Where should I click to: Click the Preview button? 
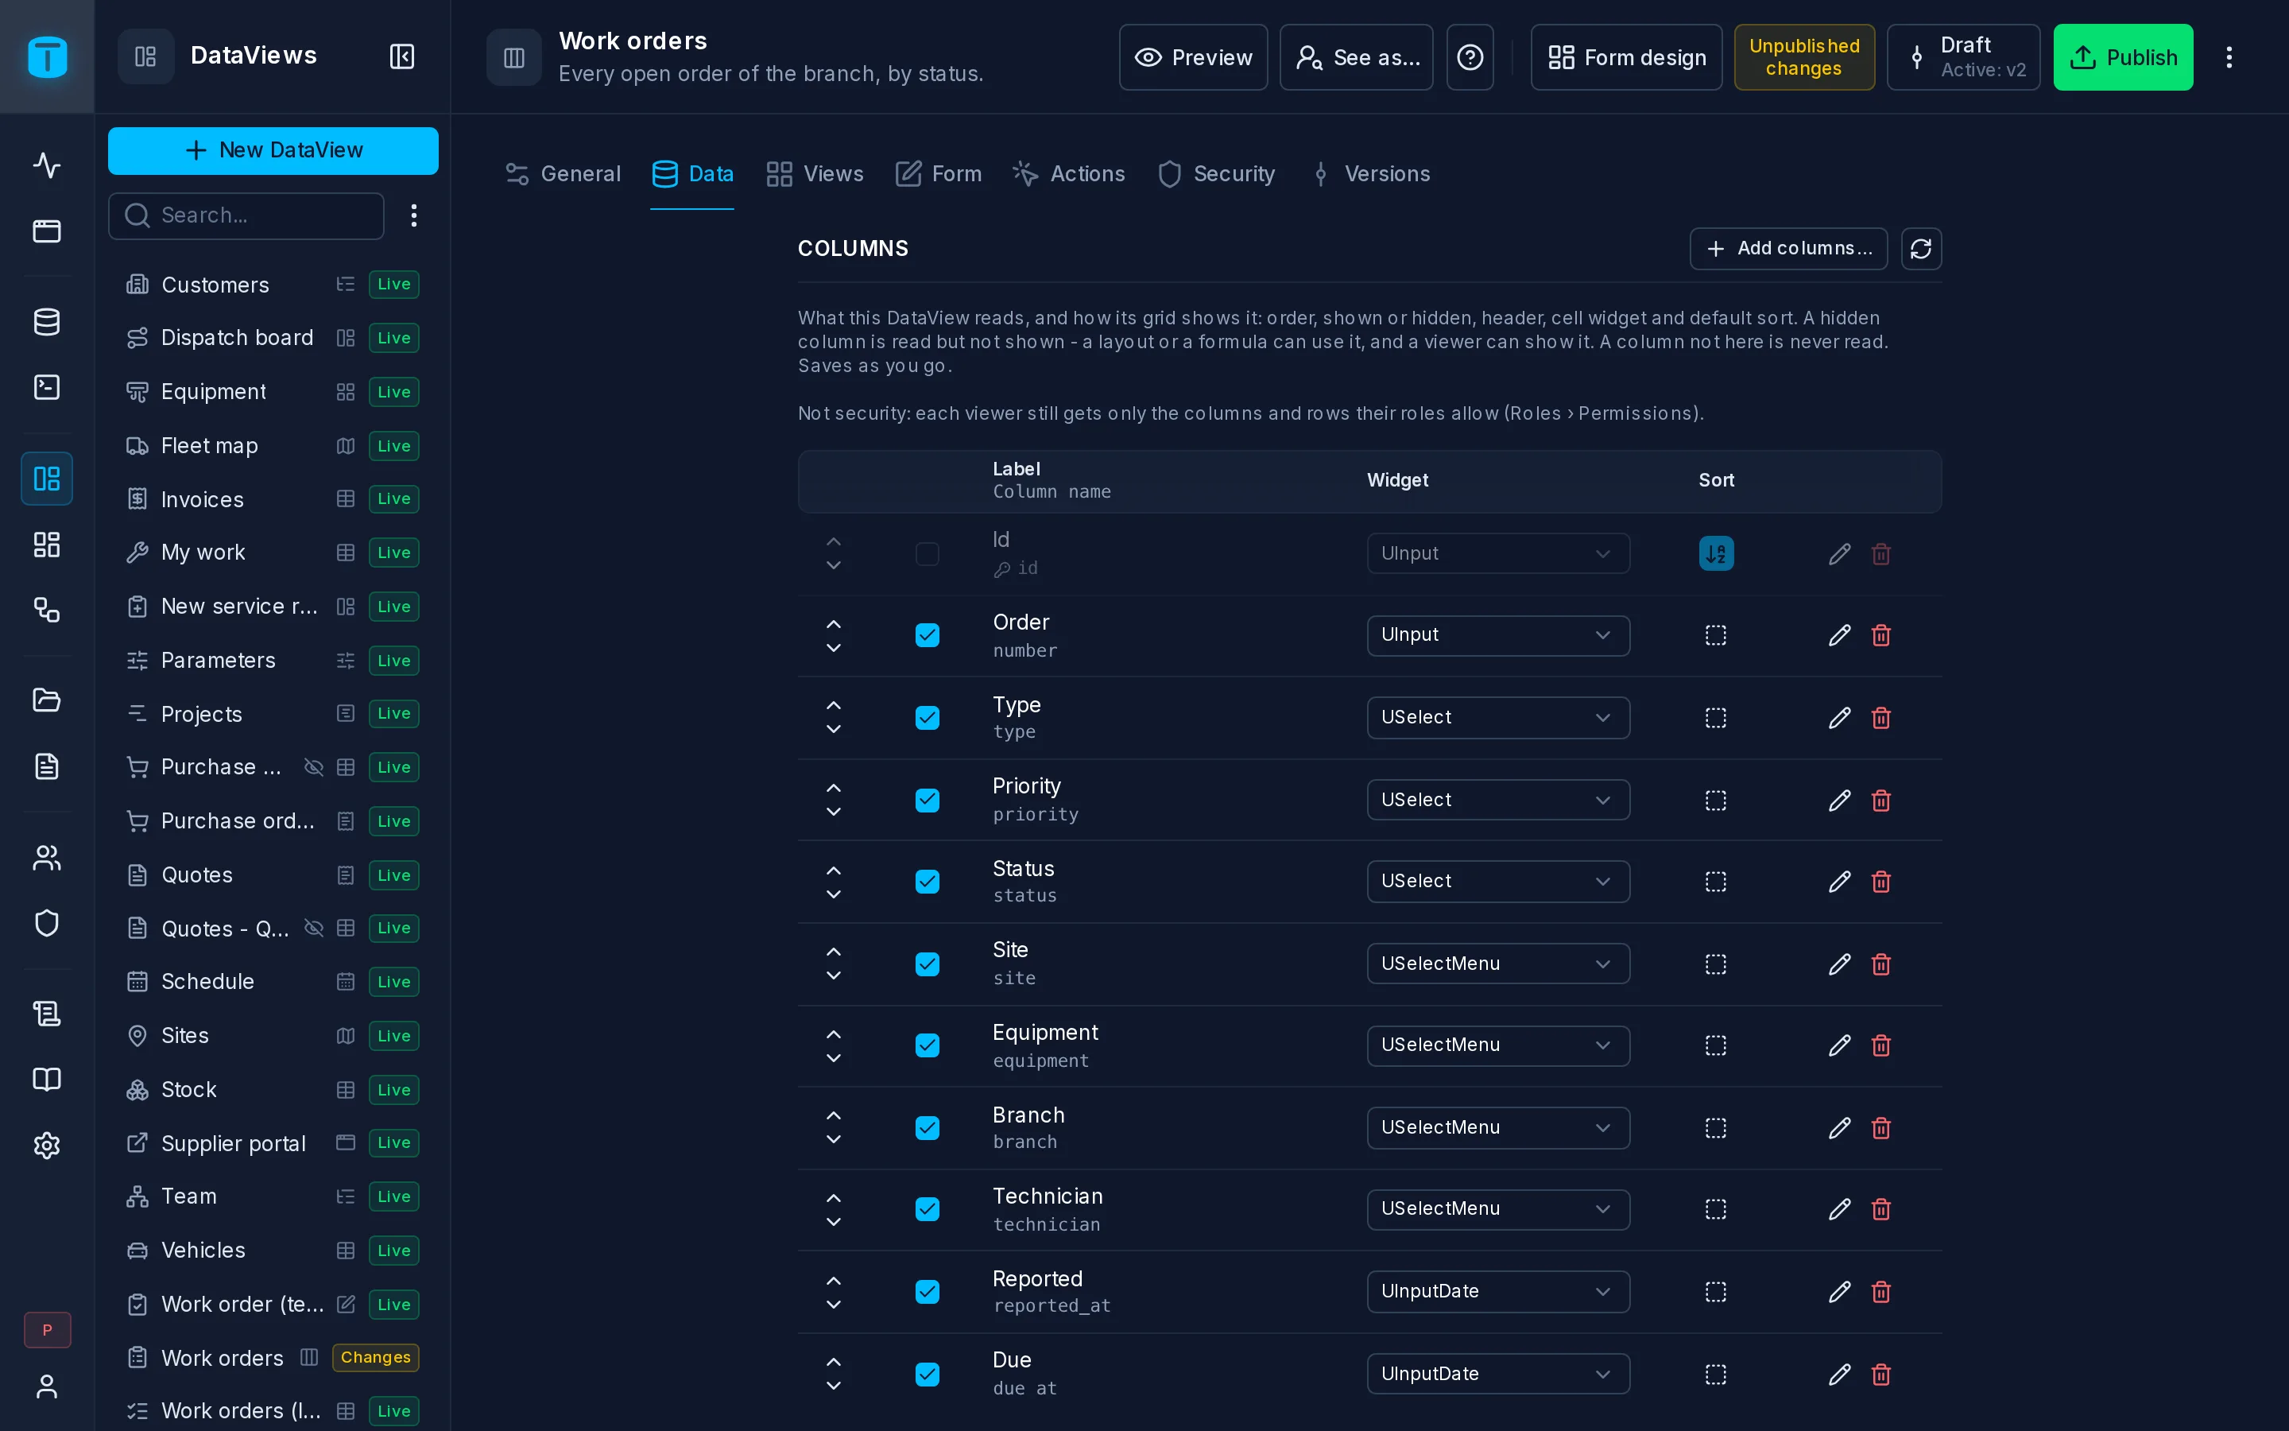pyautogui.click(x=1193, y=58)
